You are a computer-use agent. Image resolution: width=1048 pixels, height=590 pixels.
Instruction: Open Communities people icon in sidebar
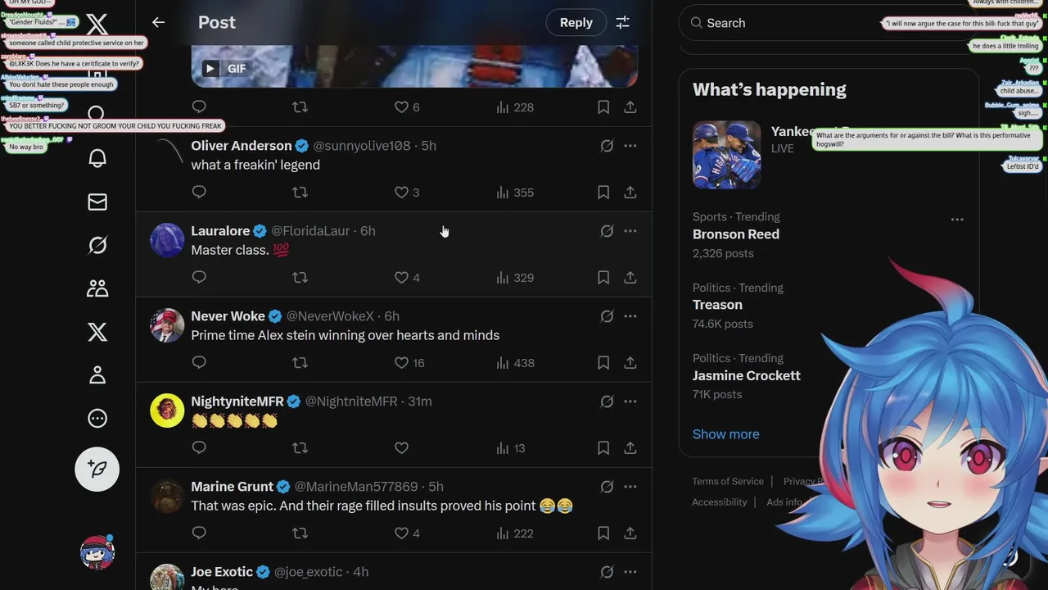point(97,288)
